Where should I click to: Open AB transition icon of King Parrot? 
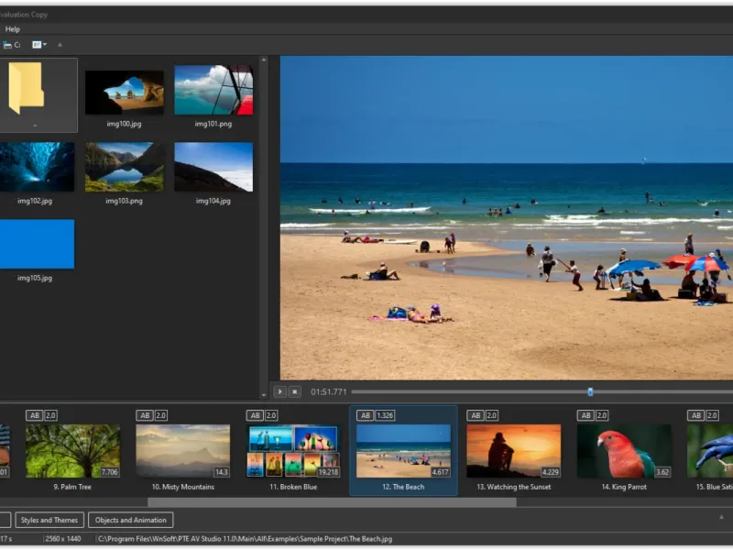586,415
